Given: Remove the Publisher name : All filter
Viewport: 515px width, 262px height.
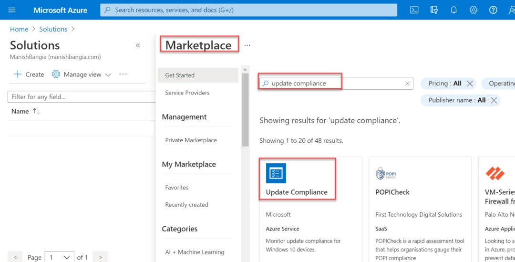Looking at the screenshot, I should click(x=494, y=100).
